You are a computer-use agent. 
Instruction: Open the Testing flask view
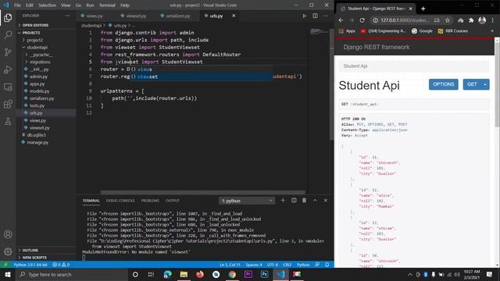coord(8,122)
